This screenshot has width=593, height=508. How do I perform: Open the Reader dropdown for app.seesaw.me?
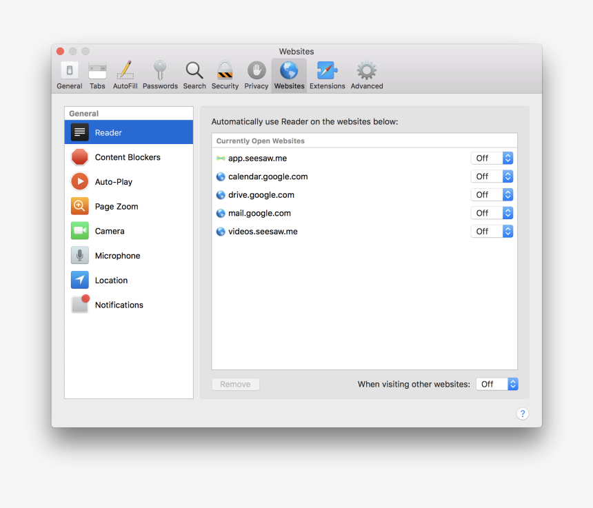point(492,158)
